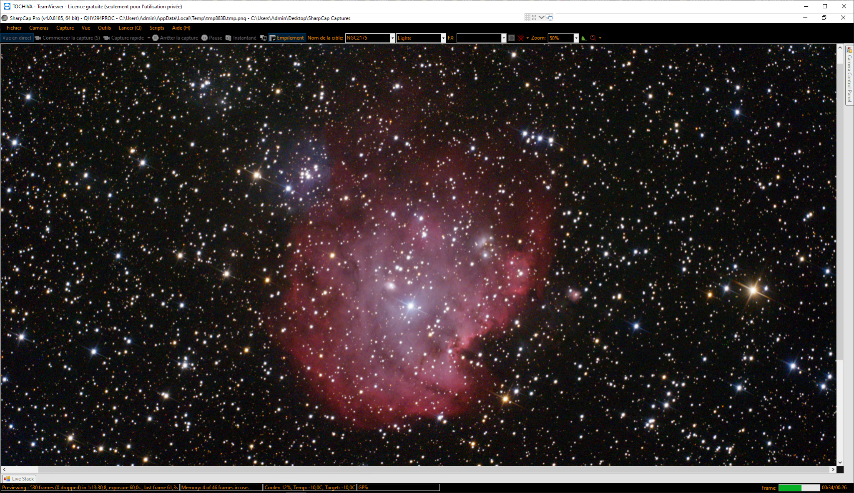Expand the Lights frame type dropdown arrow
Image resolution: width=854 pixels, height=493 pixels.
pyautogui.click(x=443, y=38)
